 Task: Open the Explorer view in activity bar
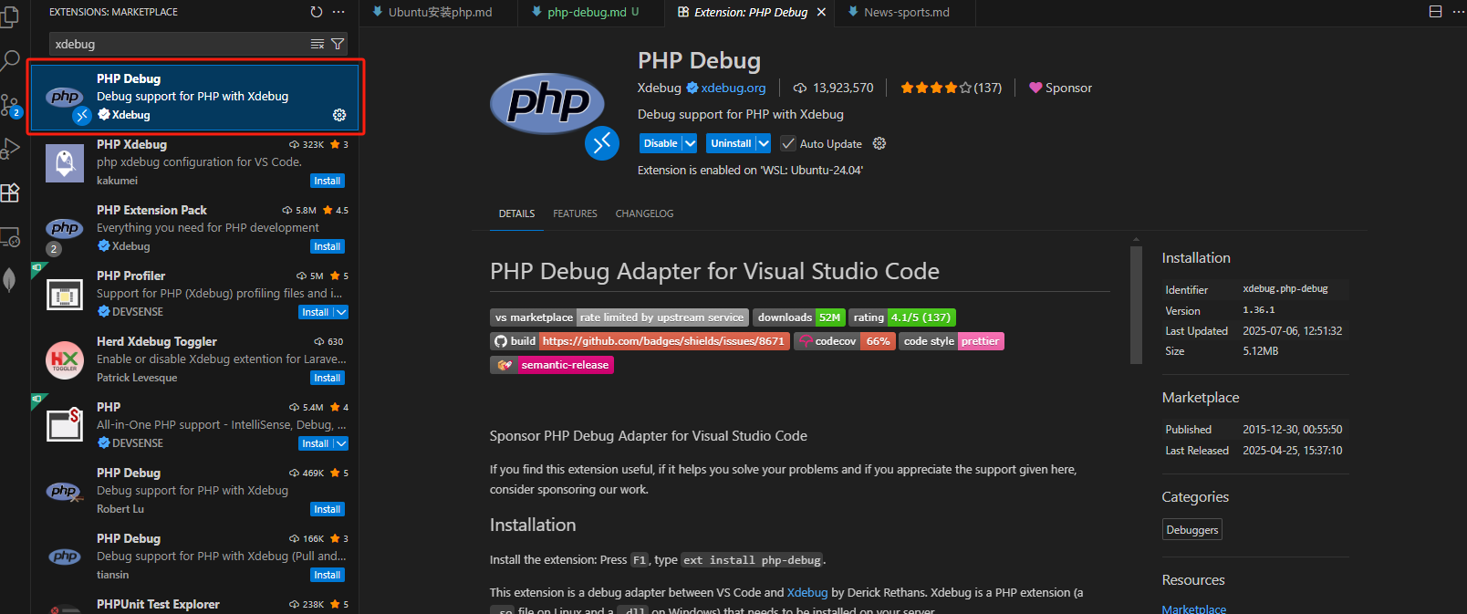(10, 16)
